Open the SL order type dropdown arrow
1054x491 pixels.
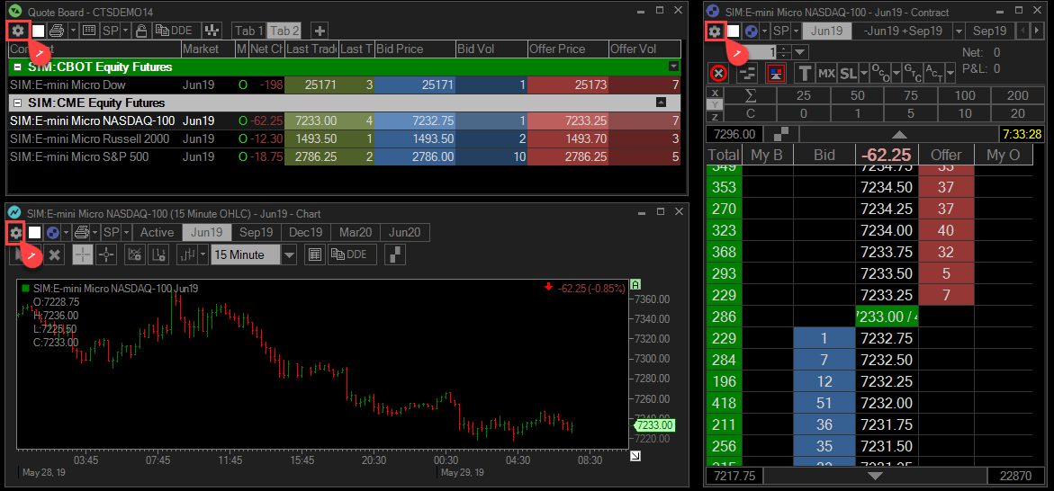pyautogui.click(x=864, y=73)
